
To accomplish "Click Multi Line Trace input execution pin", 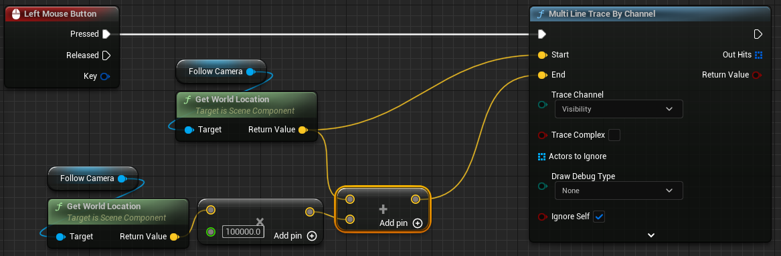I will 542,34.
